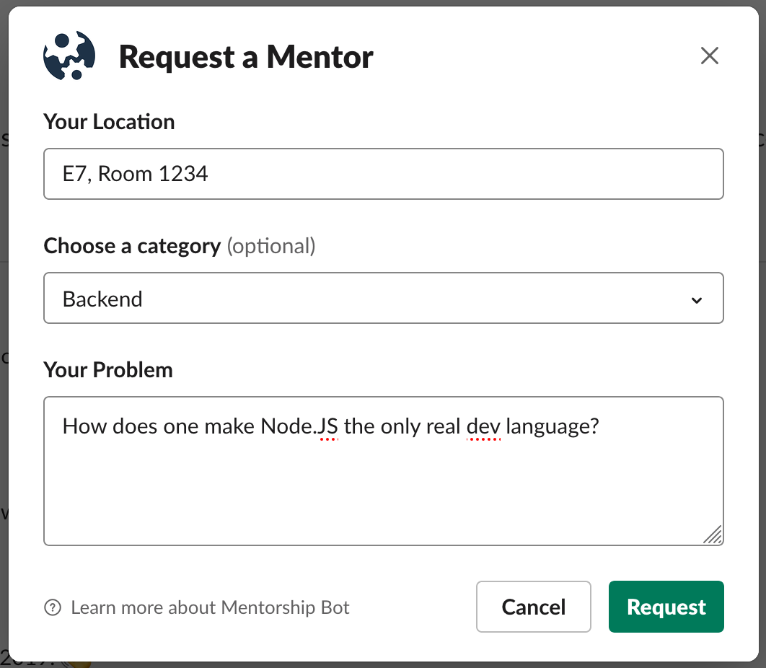The height and width of the screenshot is (668, 766).
Task: Click the "Your Problem" field label
Action: pyautogui.click(x=108, y=370)
